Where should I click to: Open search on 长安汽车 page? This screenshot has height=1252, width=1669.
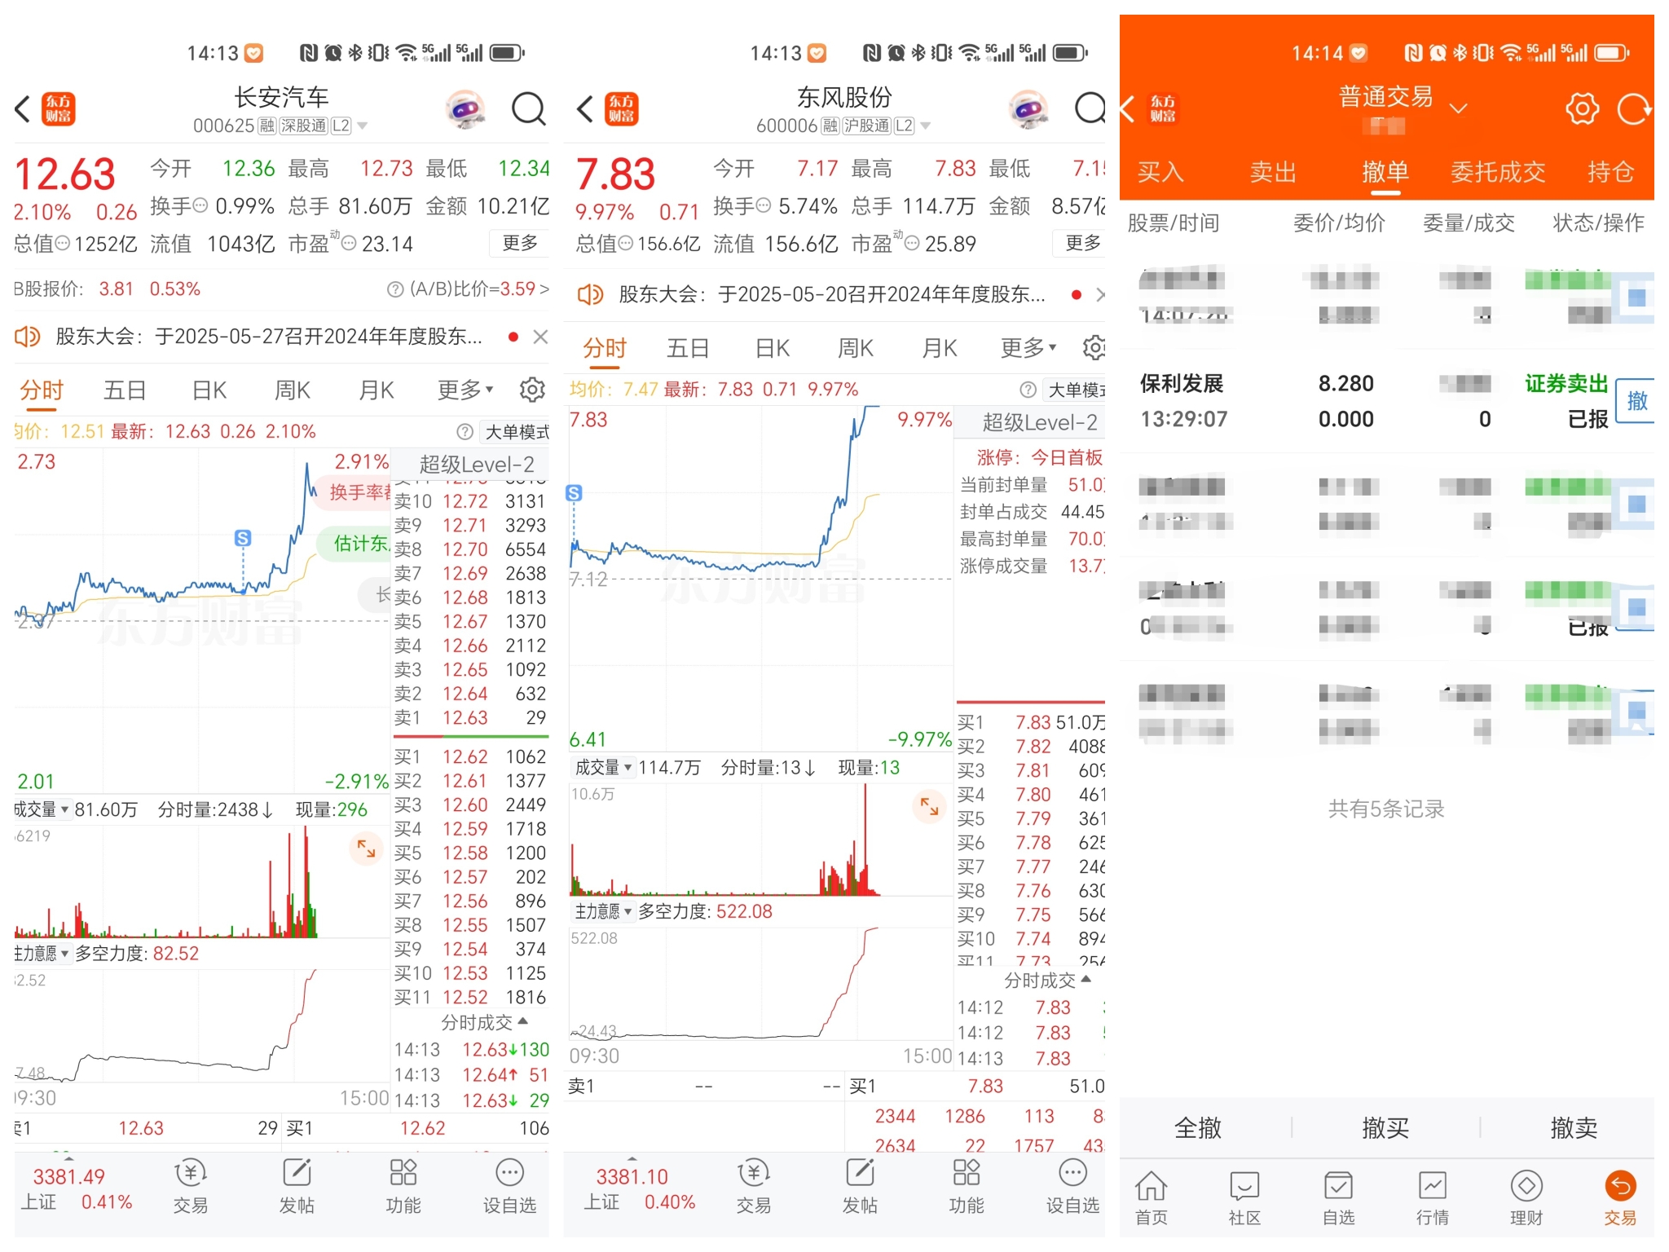coord(528,108)
